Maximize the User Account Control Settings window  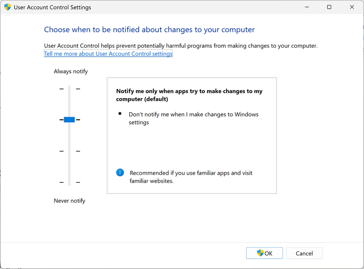pyautogui.click(x=329, y=7)
